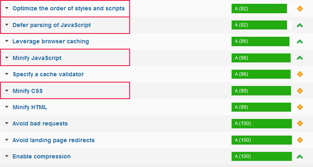Open Avoid bad requests recommendation
313x167 pixels.
click(40, 124)
